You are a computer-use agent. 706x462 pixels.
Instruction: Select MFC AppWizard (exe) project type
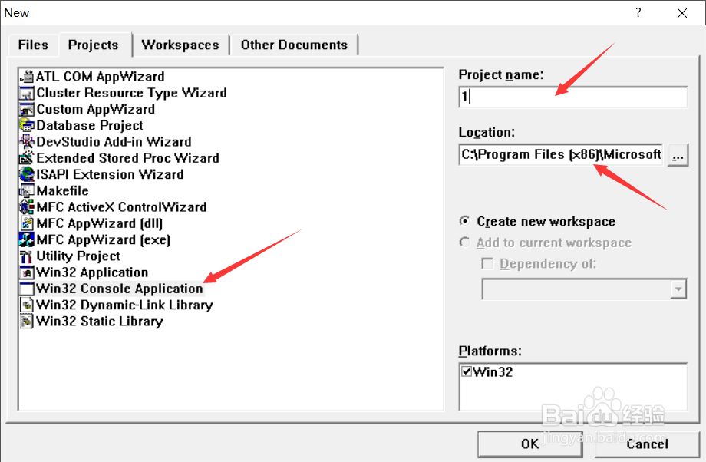click(x=102, y=239)
